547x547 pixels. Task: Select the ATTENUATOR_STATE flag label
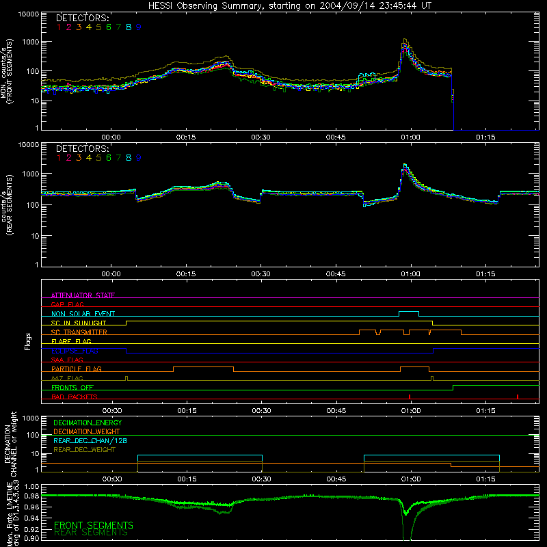coord(83,295)
